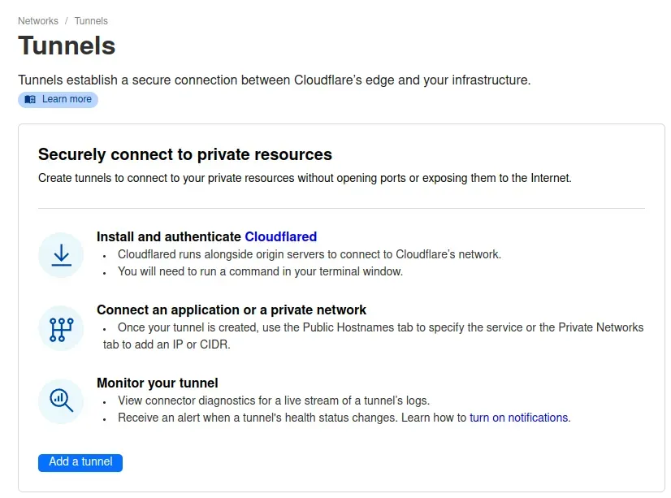Click the Monitor your tunnel heading
671x498 pixels.
(158, 383)
